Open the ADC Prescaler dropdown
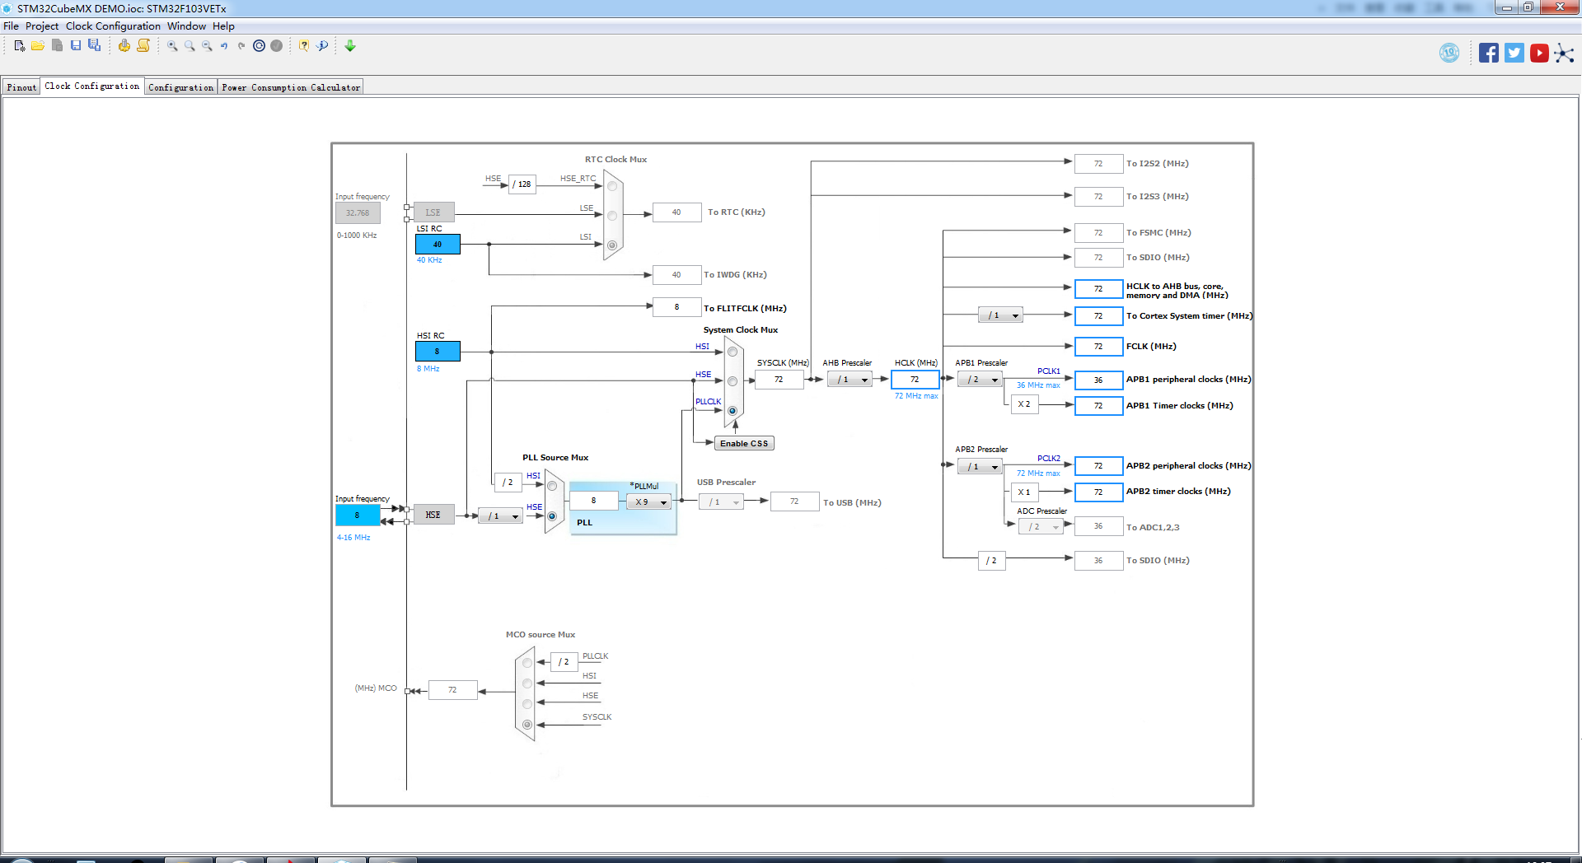1582x863 pixels. coord(1041,527)
